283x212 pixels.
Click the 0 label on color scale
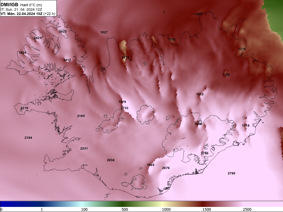1,209
